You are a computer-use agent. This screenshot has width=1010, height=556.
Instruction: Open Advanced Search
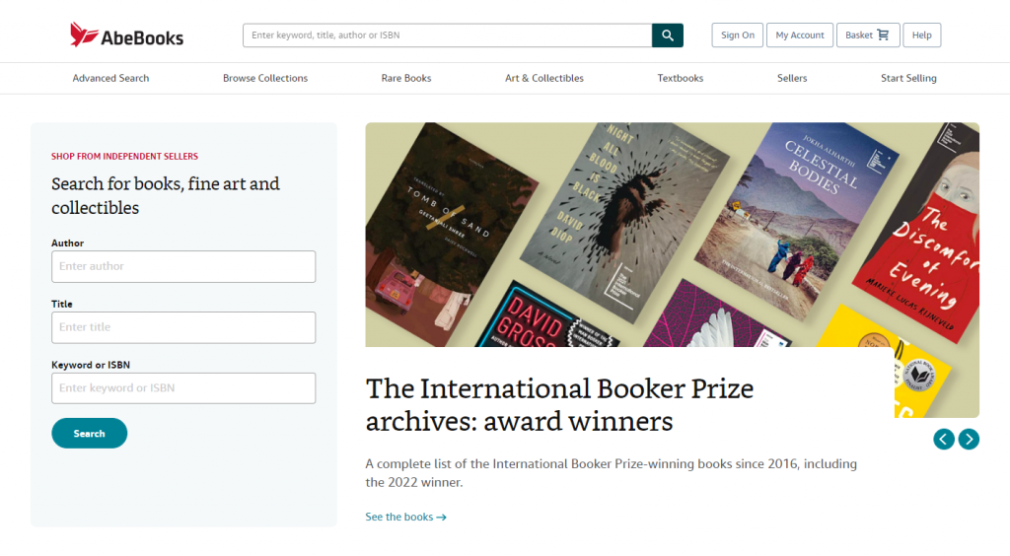tap(110, 78)
